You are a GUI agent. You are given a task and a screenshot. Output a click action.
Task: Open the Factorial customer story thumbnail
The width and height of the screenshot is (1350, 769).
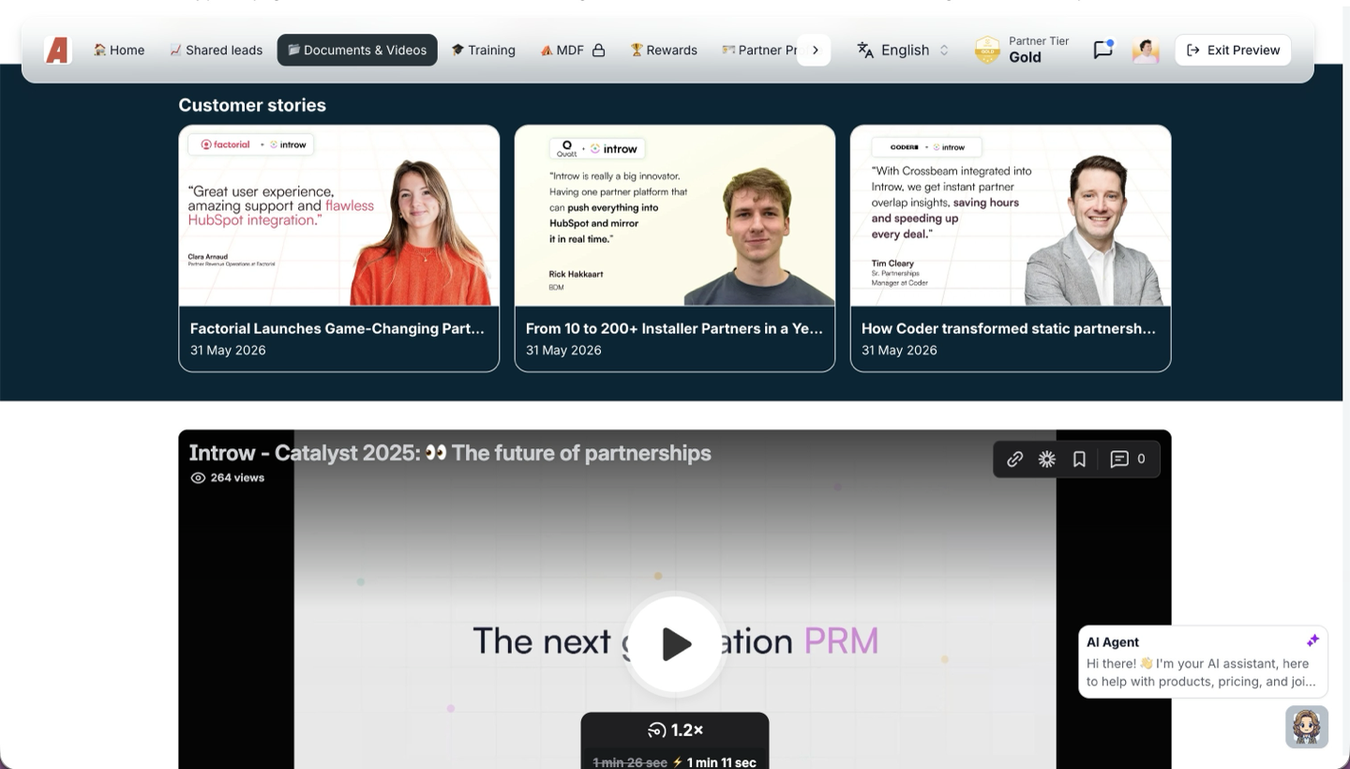[339, 216]
